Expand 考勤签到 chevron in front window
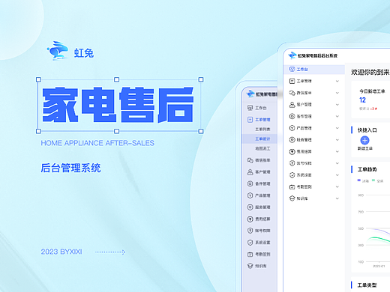390x292 pixels. coord(337,186)
